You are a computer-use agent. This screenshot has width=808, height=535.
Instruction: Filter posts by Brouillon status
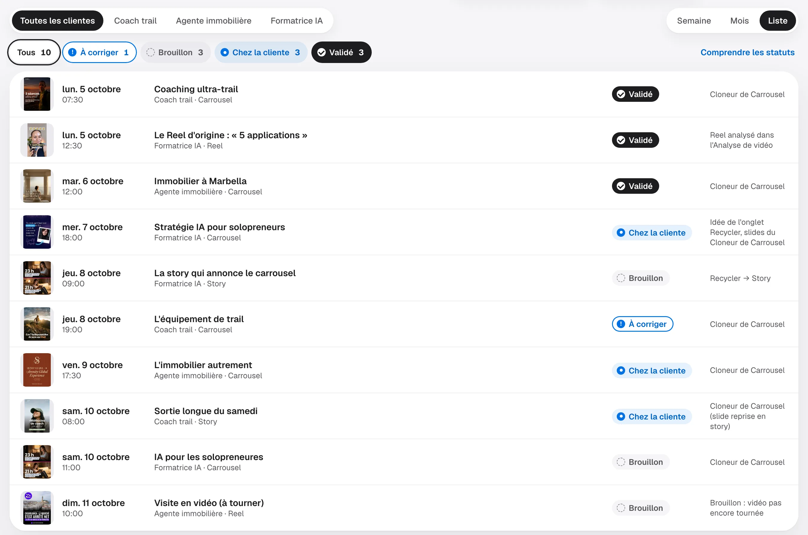[175, 52]
